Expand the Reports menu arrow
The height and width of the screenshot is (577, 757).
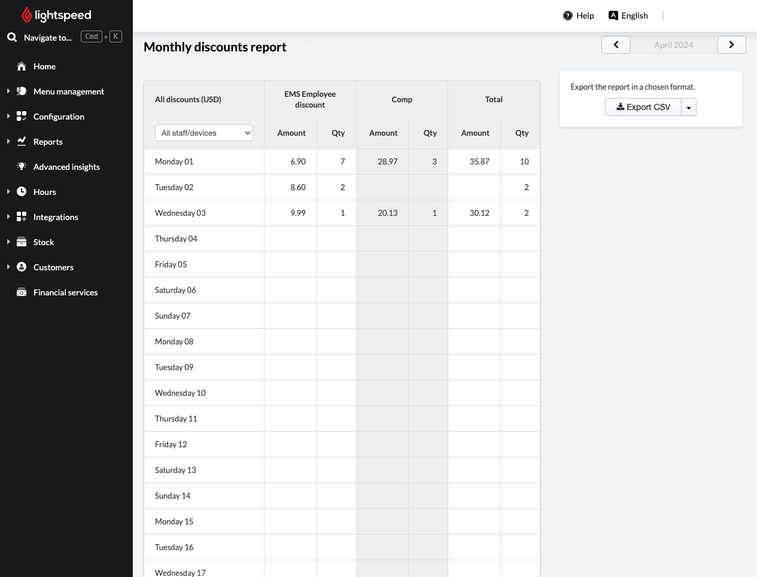(8, 141)
